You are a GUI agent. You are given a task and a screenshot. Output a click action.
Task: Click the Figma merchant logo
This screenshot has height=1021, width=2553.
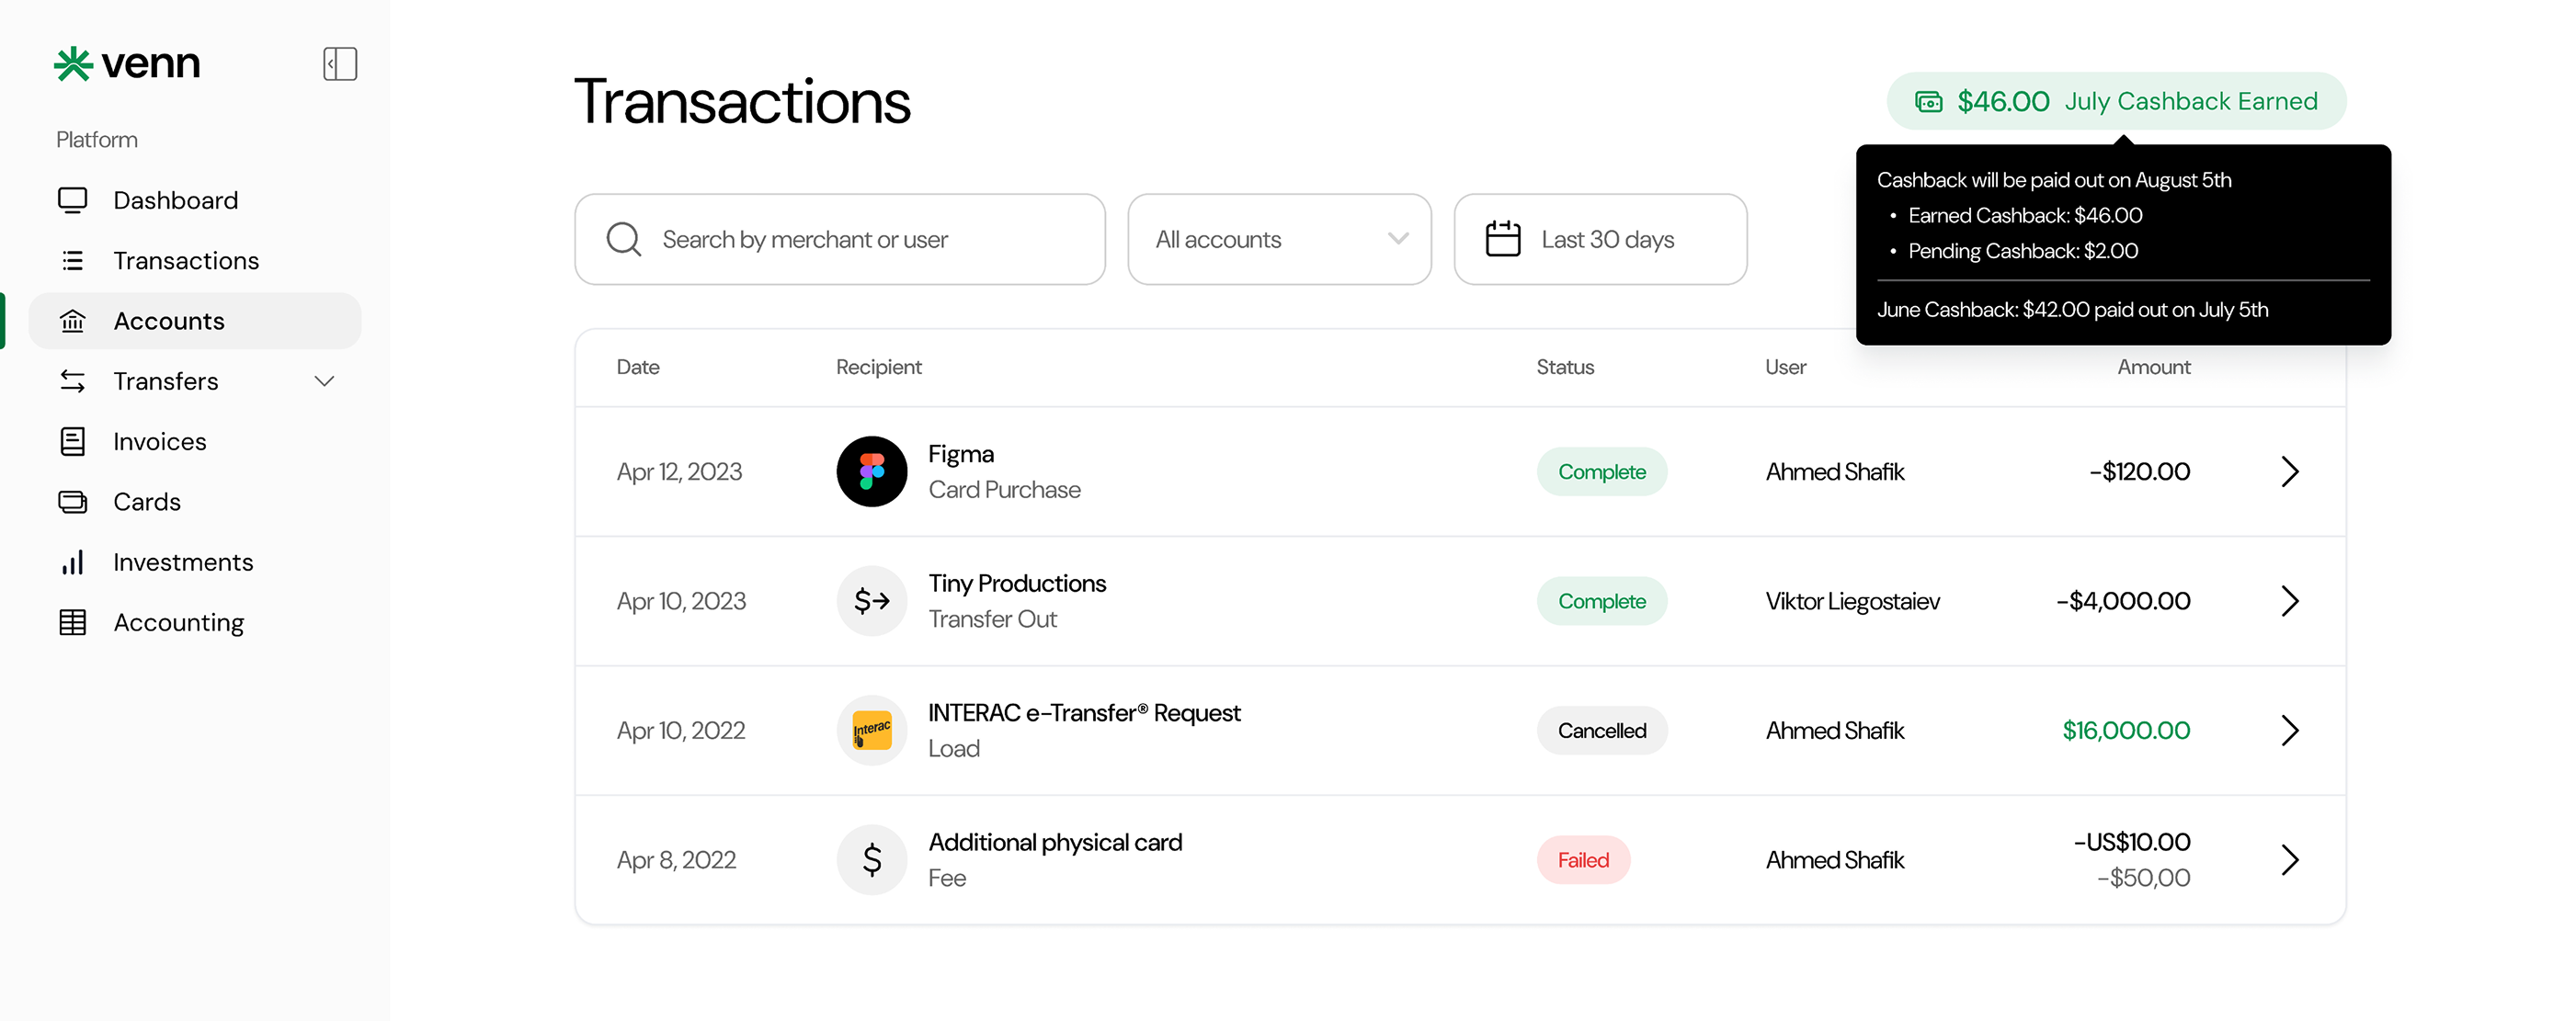point(872,471)
